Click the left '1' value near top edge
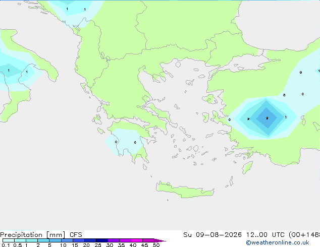 67,9
